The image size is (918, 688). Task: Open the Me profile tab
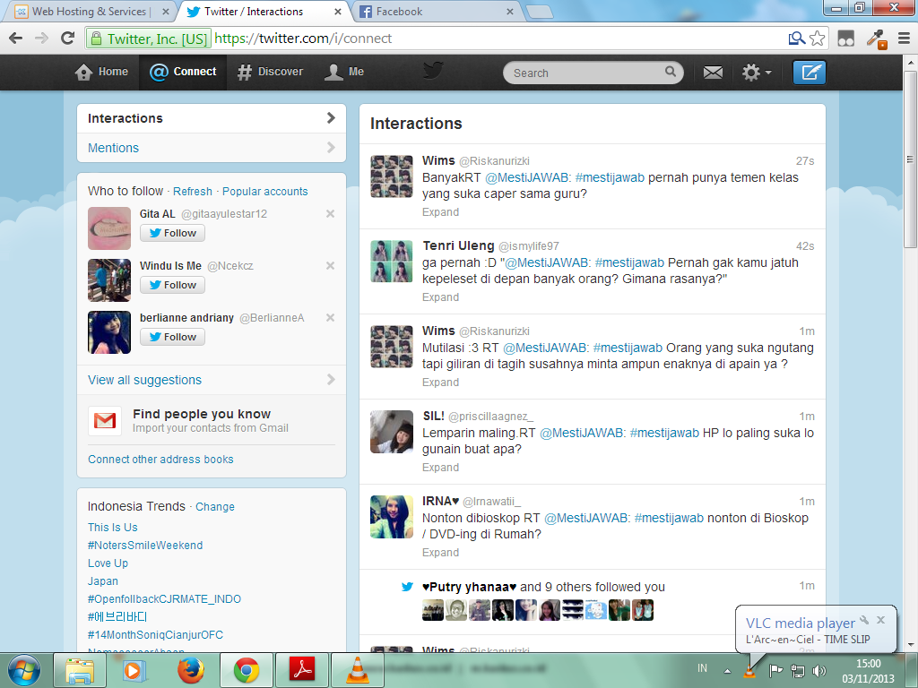[344, 72]
